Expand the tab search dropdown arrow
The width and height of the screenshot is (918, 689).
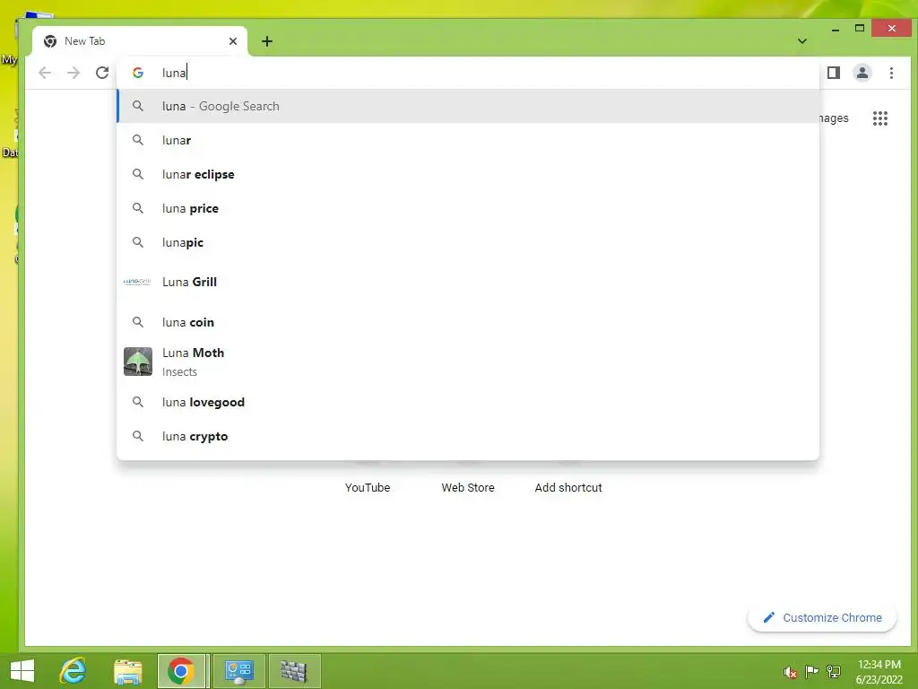click(802, 41)
